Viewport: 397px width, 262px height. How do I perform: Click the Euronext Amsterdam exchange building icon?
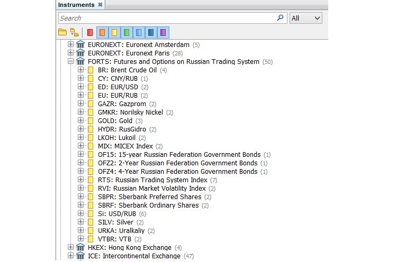point(80,44)
